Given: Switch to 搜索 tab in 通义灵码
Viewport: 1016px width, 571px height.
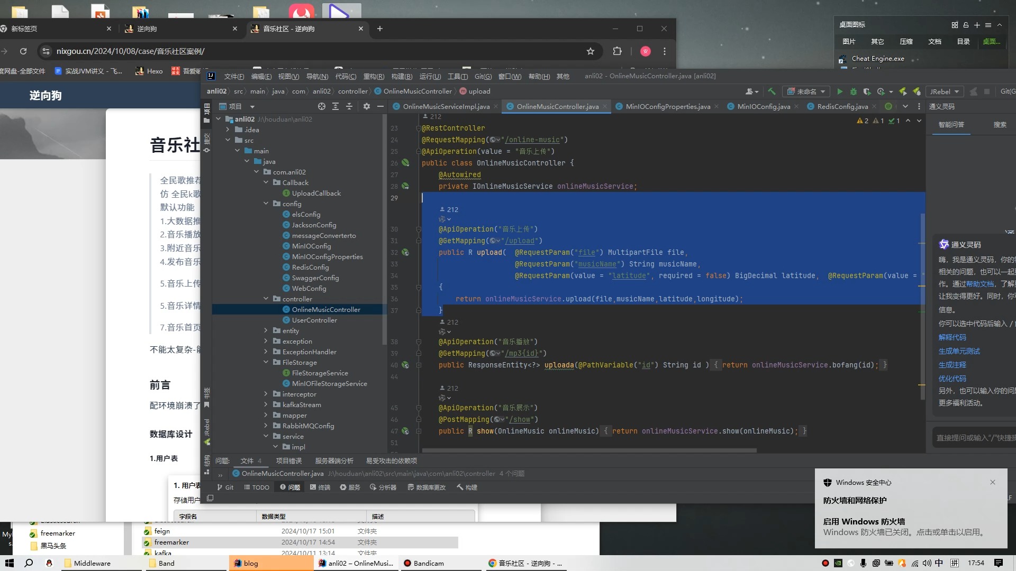Looking at the screenshot, I should click(x=1000, y=125).
